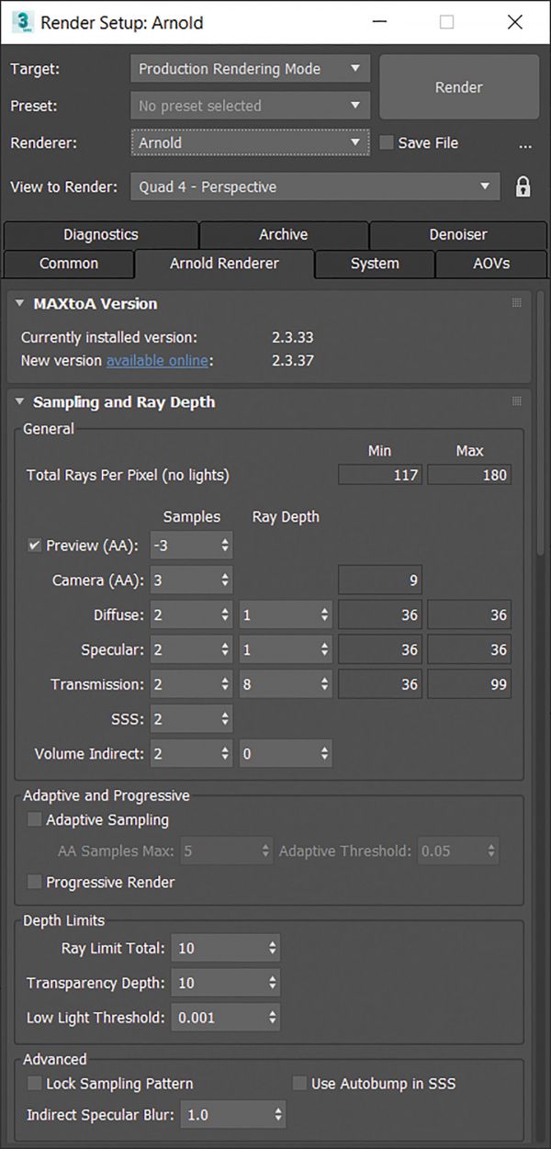Toggle the viewport lock icon
The image size is (551, 1149).
(x=523, y=187)
